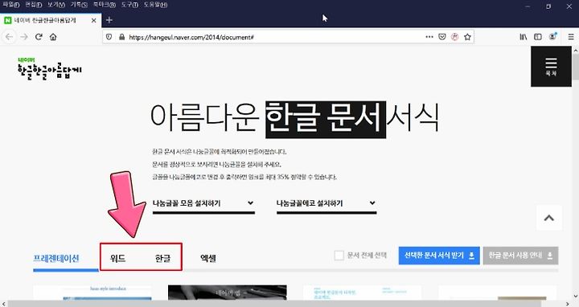Switch to the 한글 tab
The width and height of the screenshot is (579, 307).
[162, 258]
